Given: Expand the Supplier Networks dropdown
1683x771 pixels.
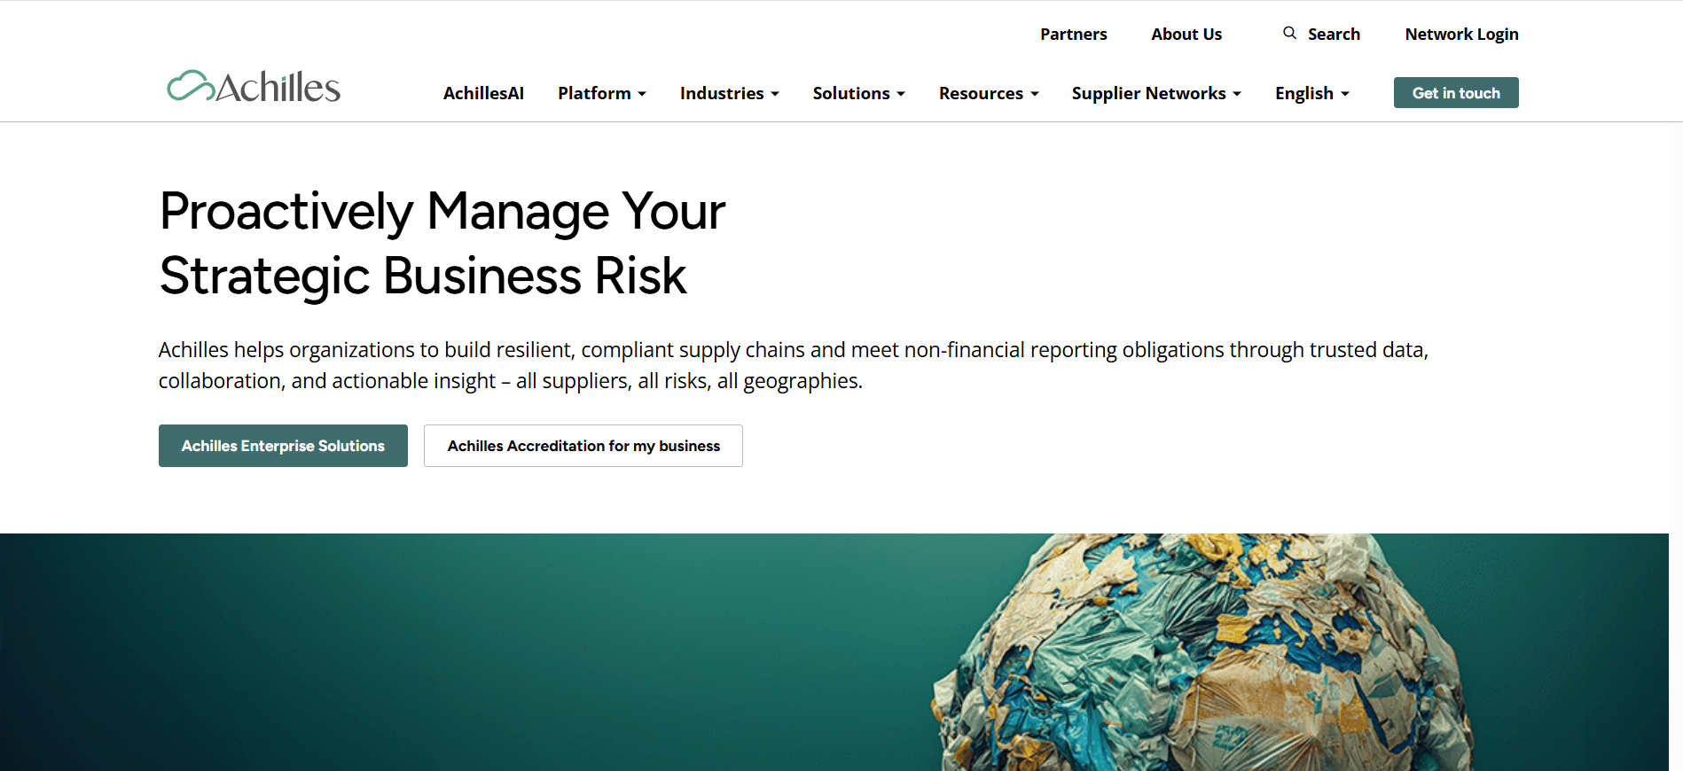Looking at the screenshot, I should (x=1156, y=93).
